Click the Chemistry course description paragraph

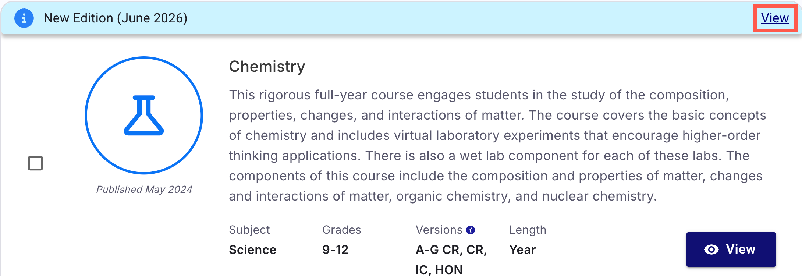coord(497,145)
